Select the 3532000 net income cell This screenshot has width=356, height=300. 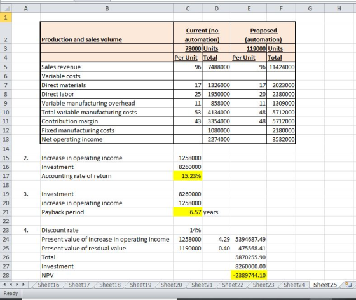281,139
